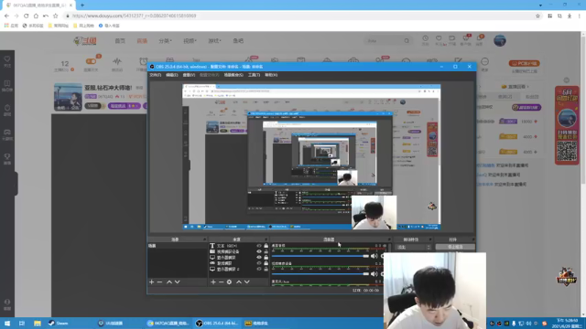Bookmark this page with the star icon
The width and height of the screenshot is (586, 329).
coord(537,16)
